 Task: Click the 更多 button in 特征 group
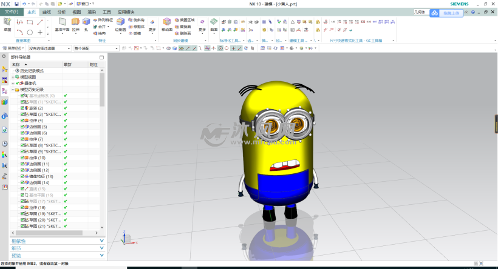(x=152, y=25)
